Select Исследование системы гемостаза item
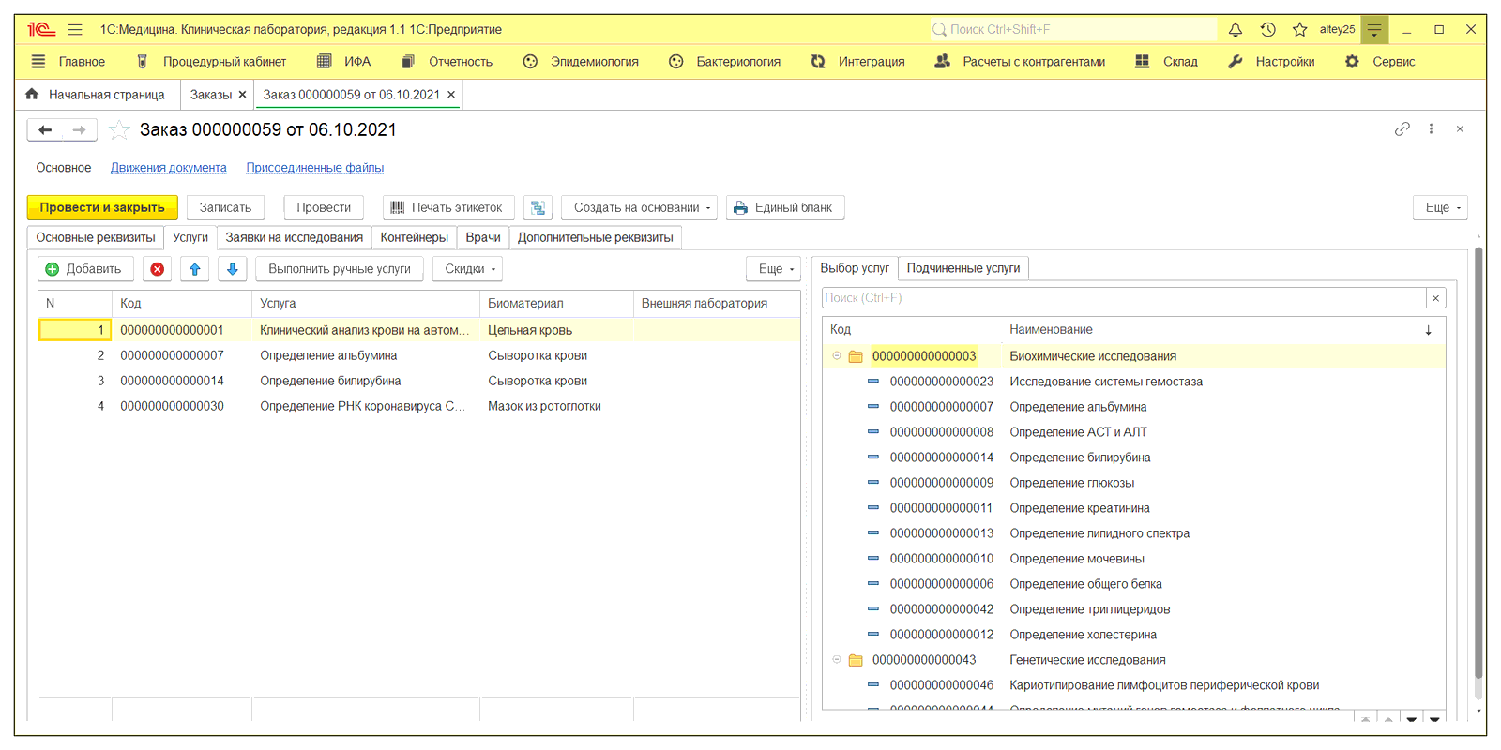Screen dimensions: 1501x750 tap(1133, 382)
